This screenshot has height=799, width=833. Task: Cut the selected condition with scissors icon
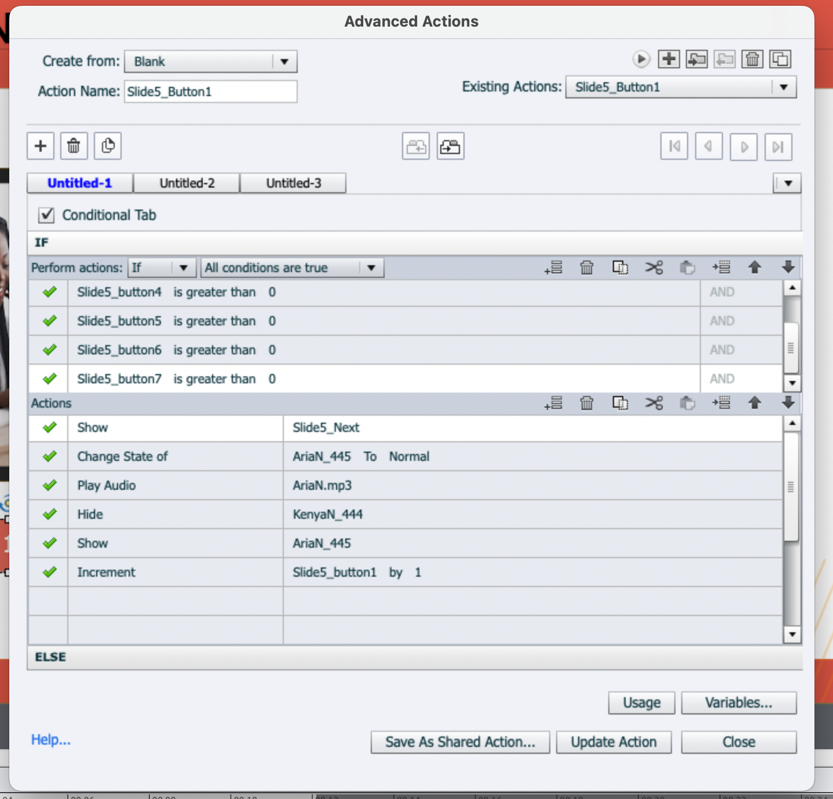point(654,267)
